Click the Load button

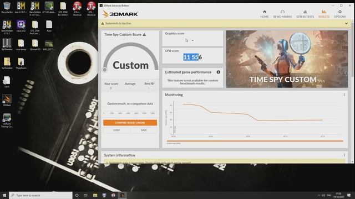pos(116,130)
